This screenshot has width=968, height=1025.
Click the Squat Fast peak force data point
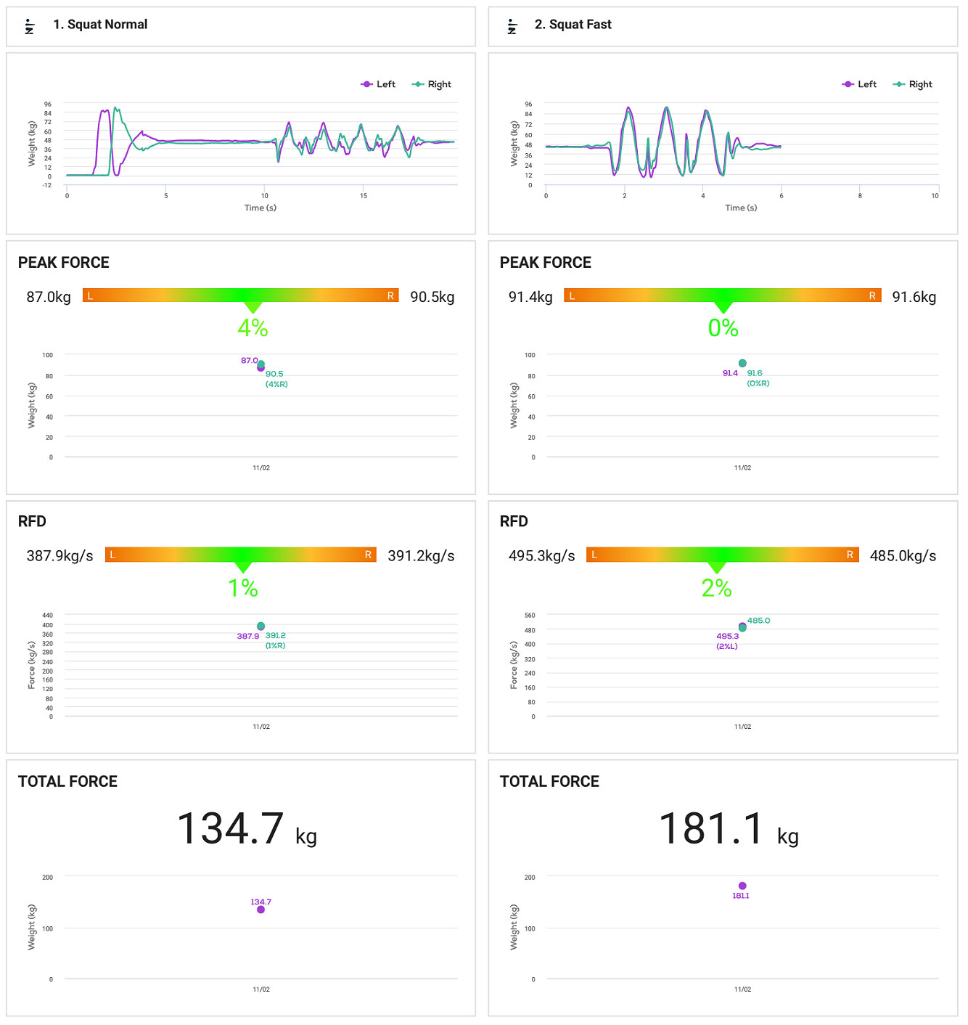click(742, 363)
